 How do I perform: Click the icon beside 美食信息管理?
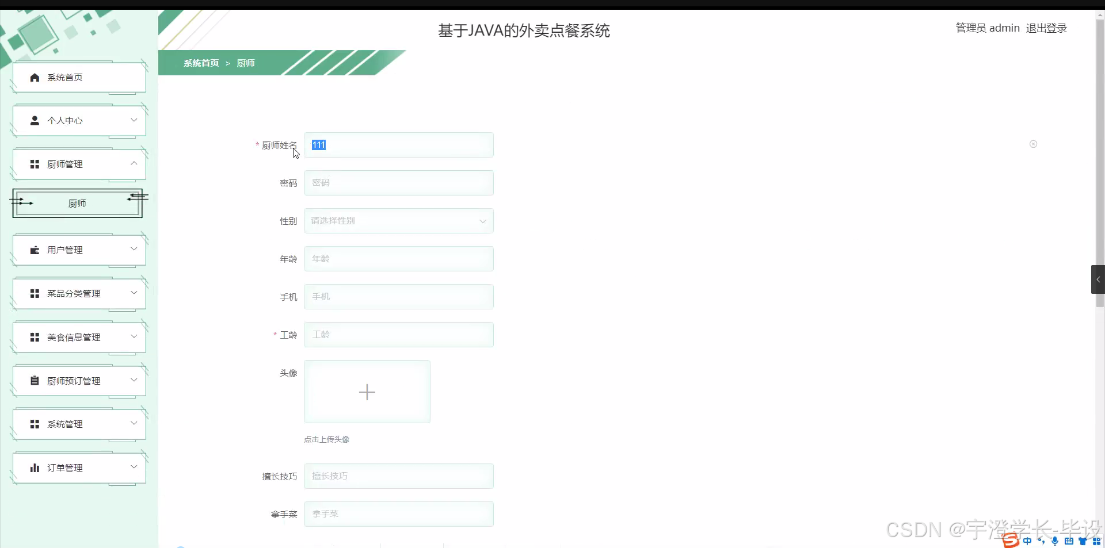coord(34,337)
